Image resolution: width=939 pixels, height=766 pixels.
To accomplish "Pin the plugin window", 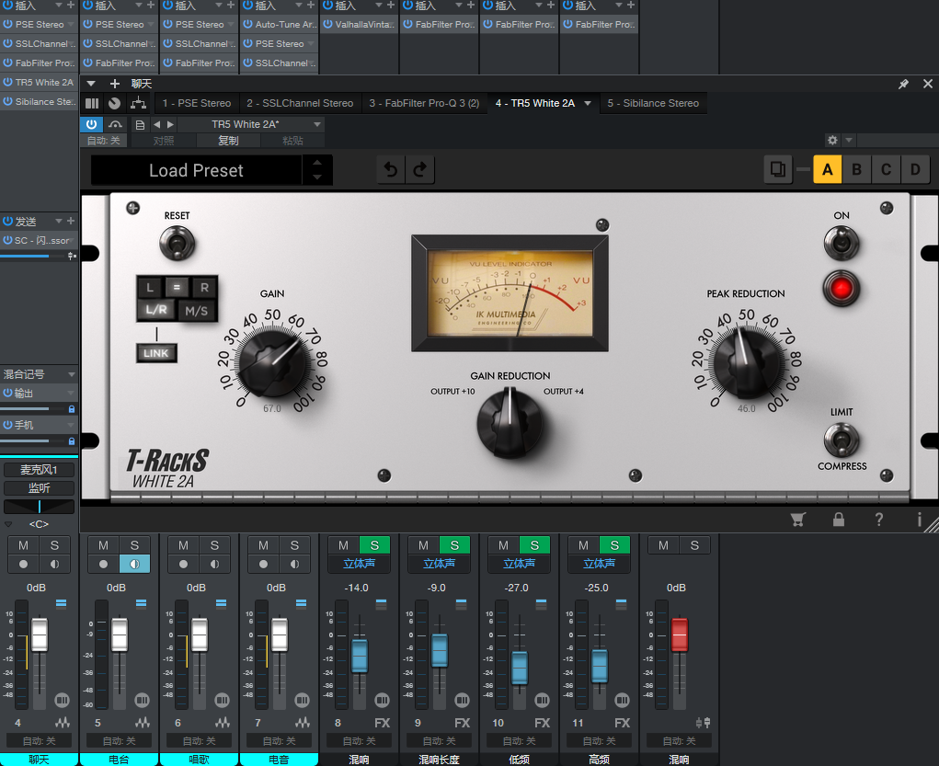I will (x=903, y=84).
